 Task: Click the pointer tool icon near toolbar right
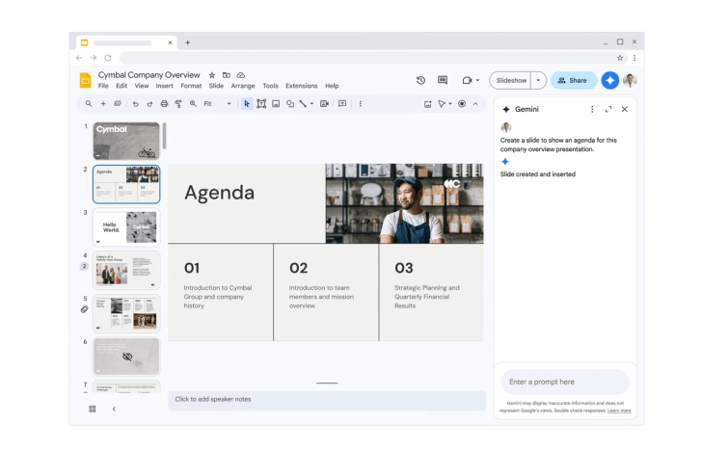click(442, 104)
